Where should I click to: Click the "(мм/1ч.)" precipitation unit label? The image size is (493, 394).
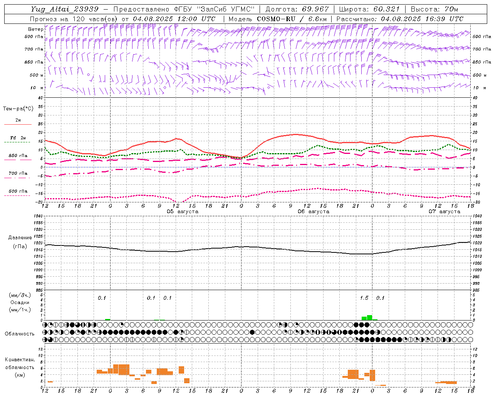[20, 310]
